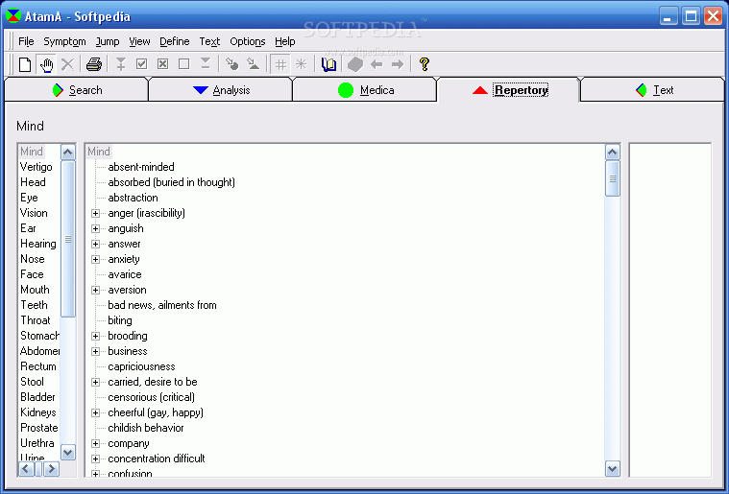The height and width of the screenshot is (494, 729).
Task: Click the crossed box toolbar icon
Action: 162,64
